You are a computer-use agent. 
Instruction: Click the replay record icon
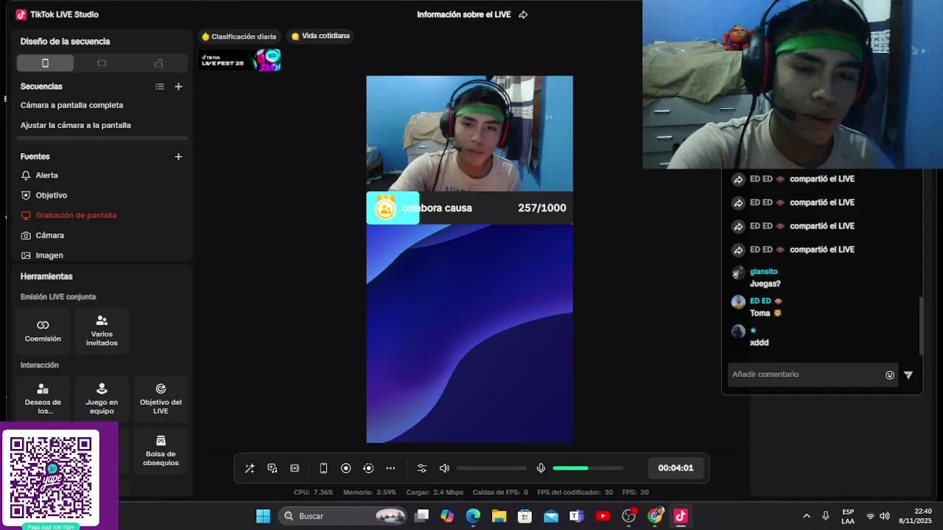coord(368,468)
